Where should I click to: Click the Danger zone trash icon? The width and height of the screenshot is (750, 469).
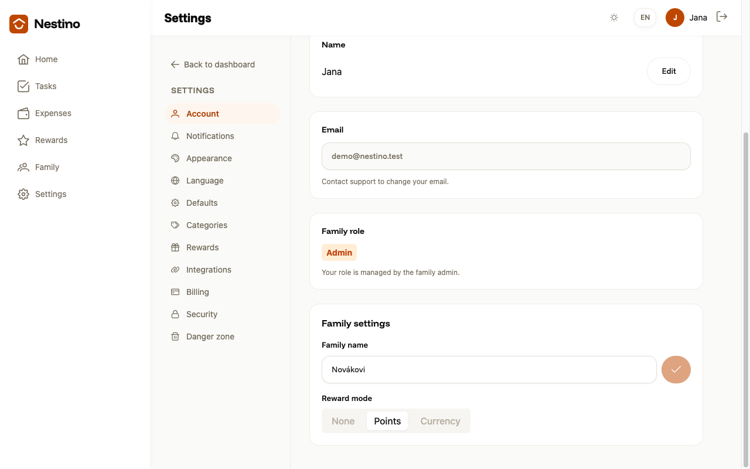pyautogui.click(x=175, y=337)
